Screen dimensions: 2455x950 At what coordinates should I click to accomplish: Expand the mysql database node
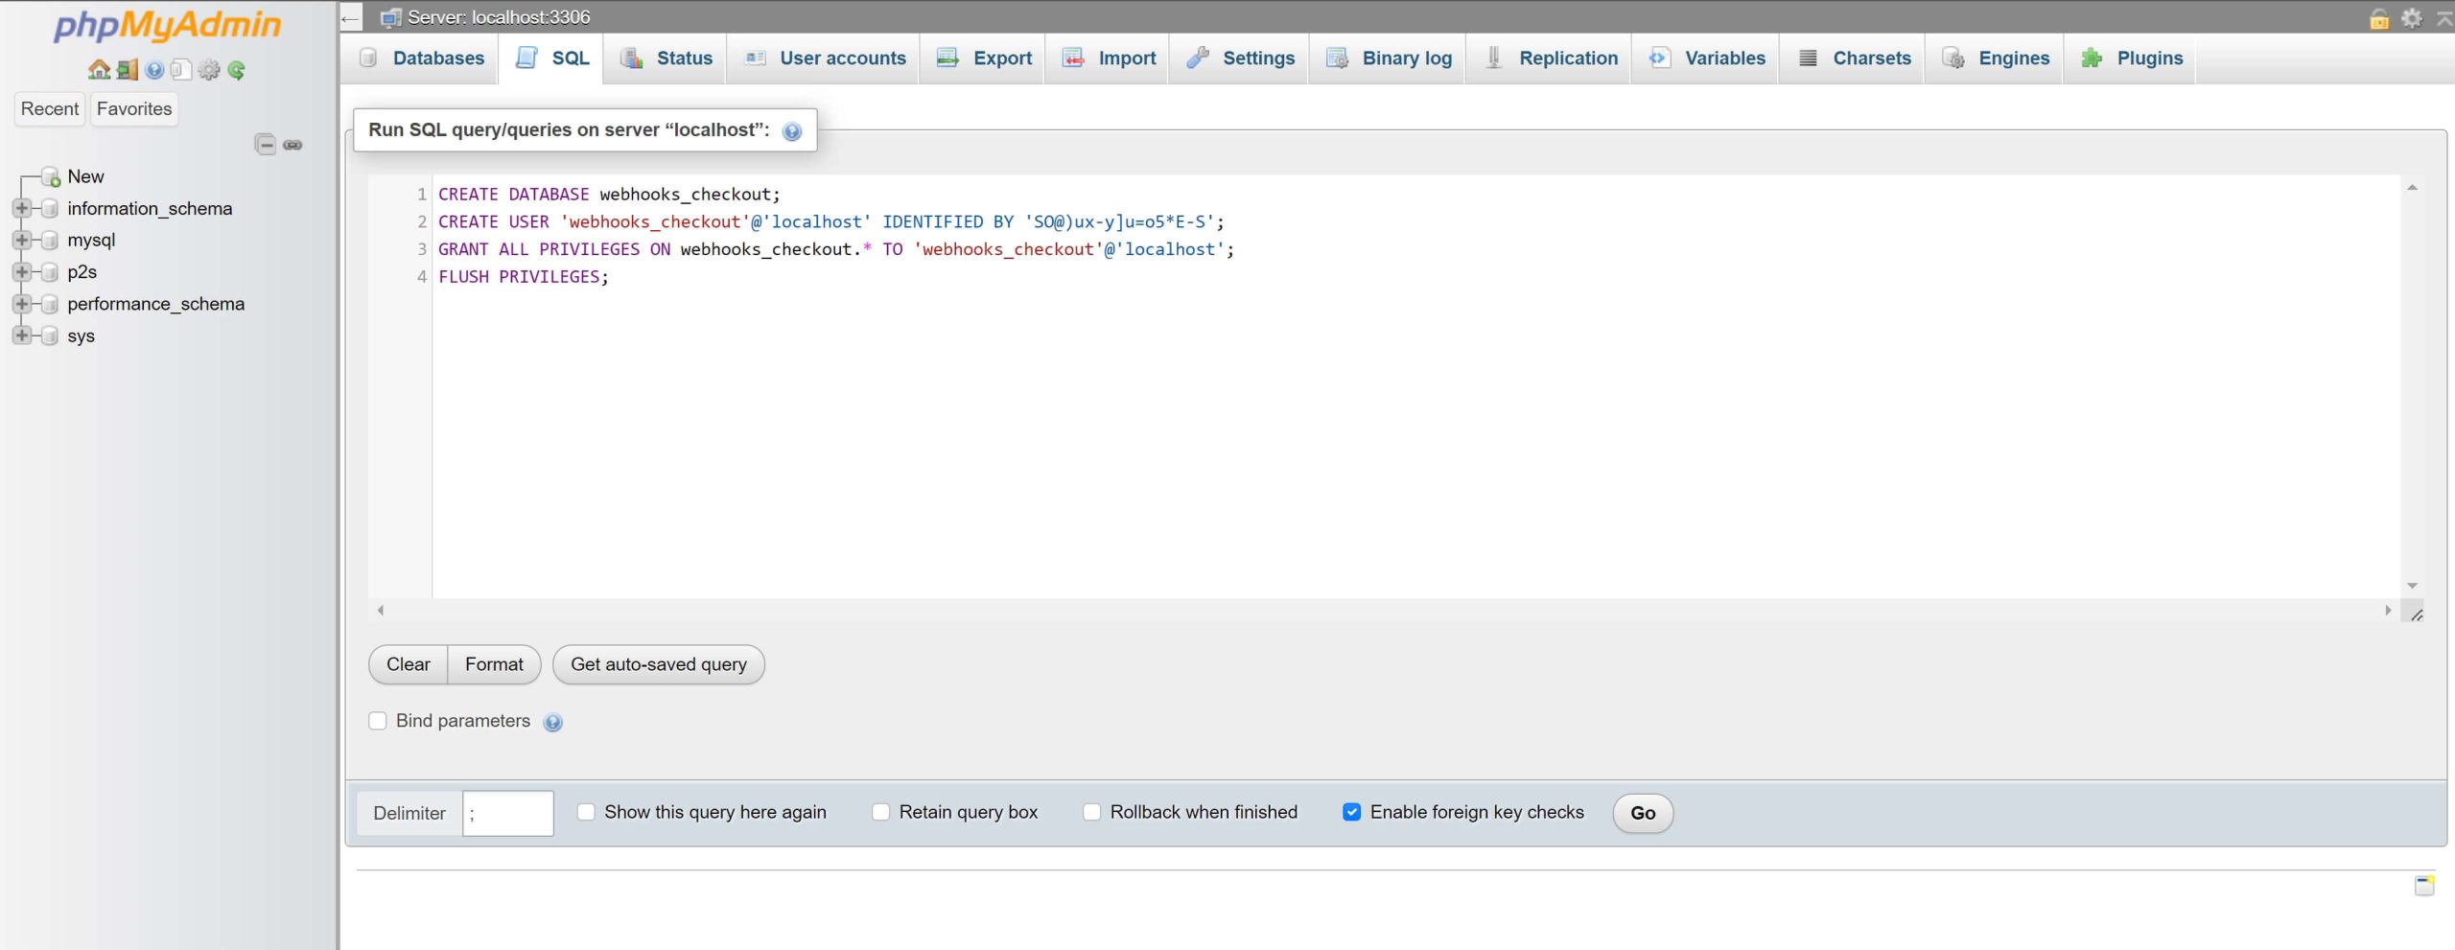(21, 241)
